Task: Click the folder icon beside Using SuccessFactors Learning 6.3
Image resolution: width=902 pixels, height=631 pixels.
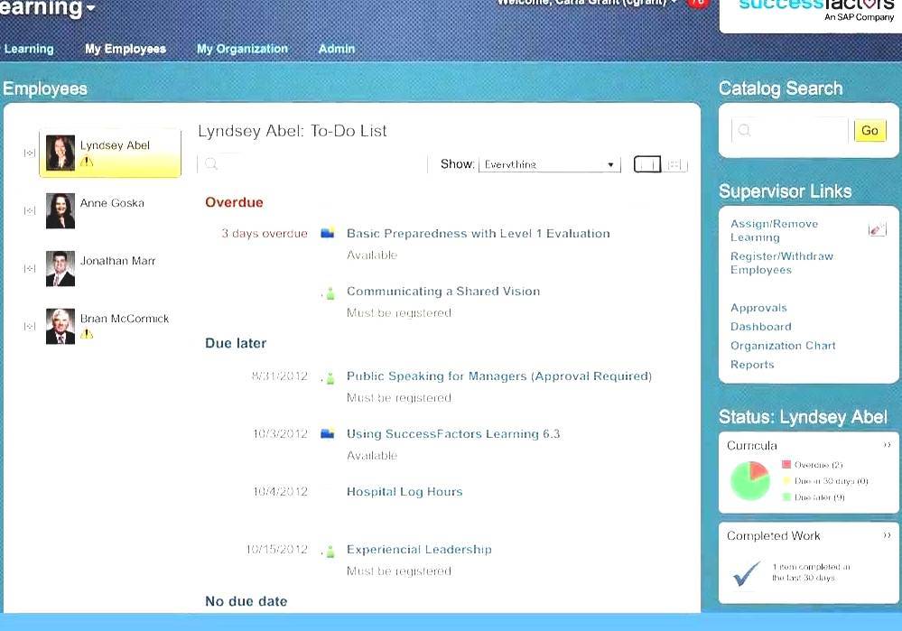Action: (x=328, y=433)
